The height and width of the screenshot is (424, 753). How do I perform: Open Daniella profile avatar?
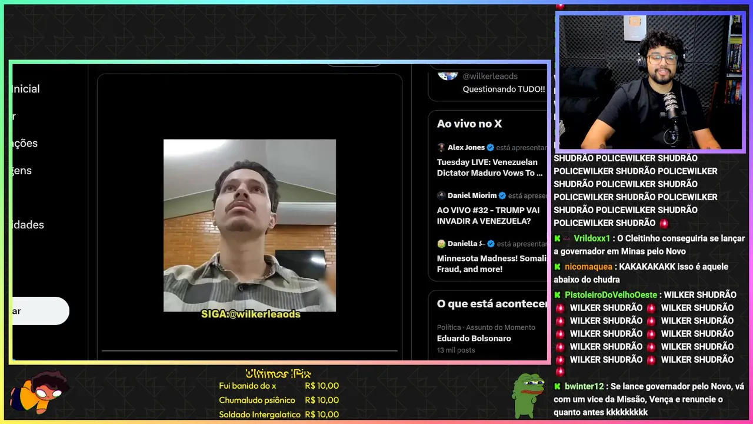pos(441,244)
